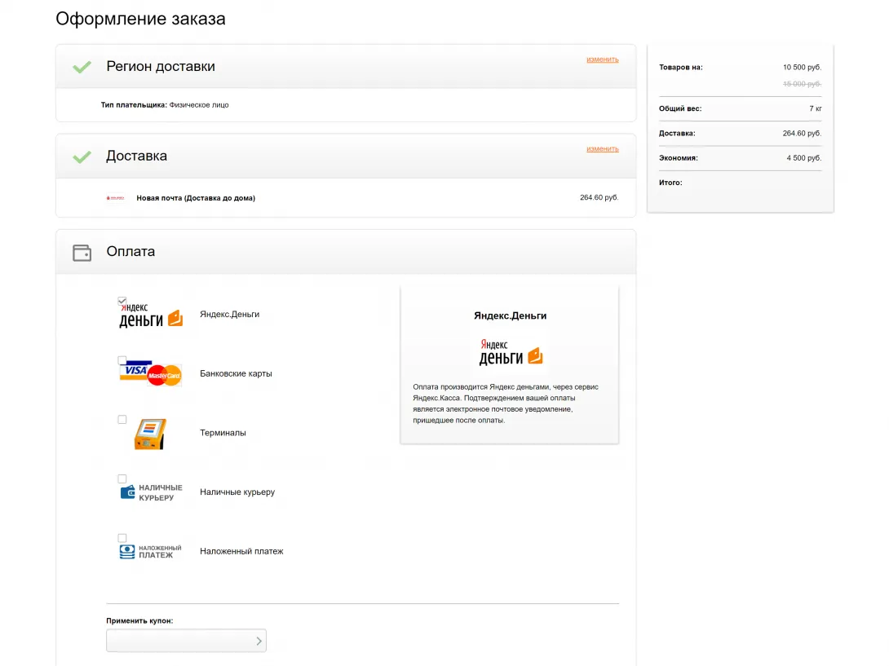Click the Наличные курьеру option text
This screenshot has width=889, height=666.
[237, 492]
